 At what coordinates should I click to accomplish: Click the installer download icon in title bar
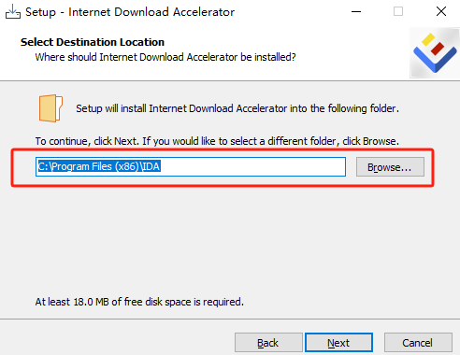(13, 11)
